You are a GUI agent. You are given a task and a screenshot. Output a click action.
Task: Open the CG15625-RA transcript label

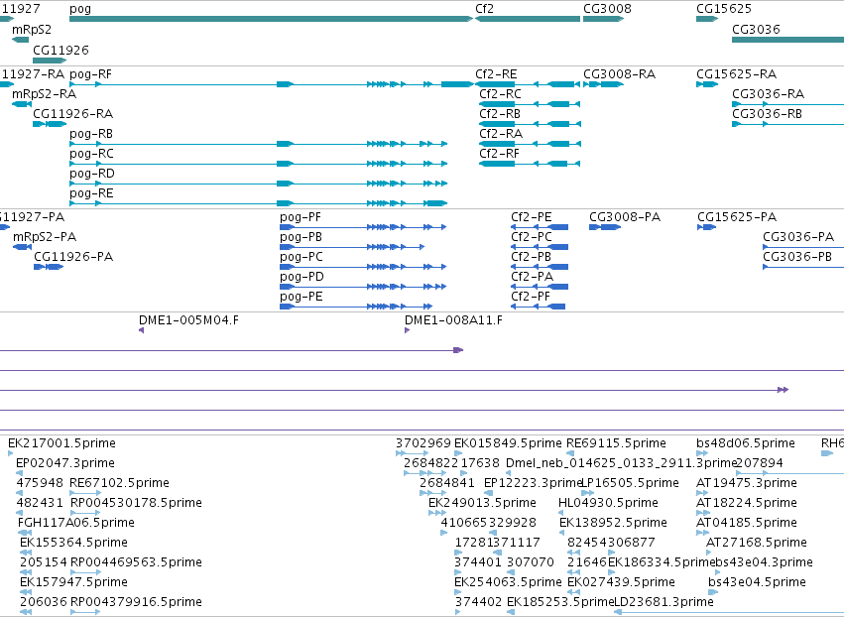pos(736,74)
